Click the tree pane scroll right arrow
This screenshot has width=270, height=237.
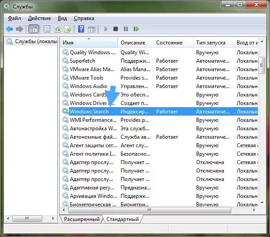click(53, 218)
